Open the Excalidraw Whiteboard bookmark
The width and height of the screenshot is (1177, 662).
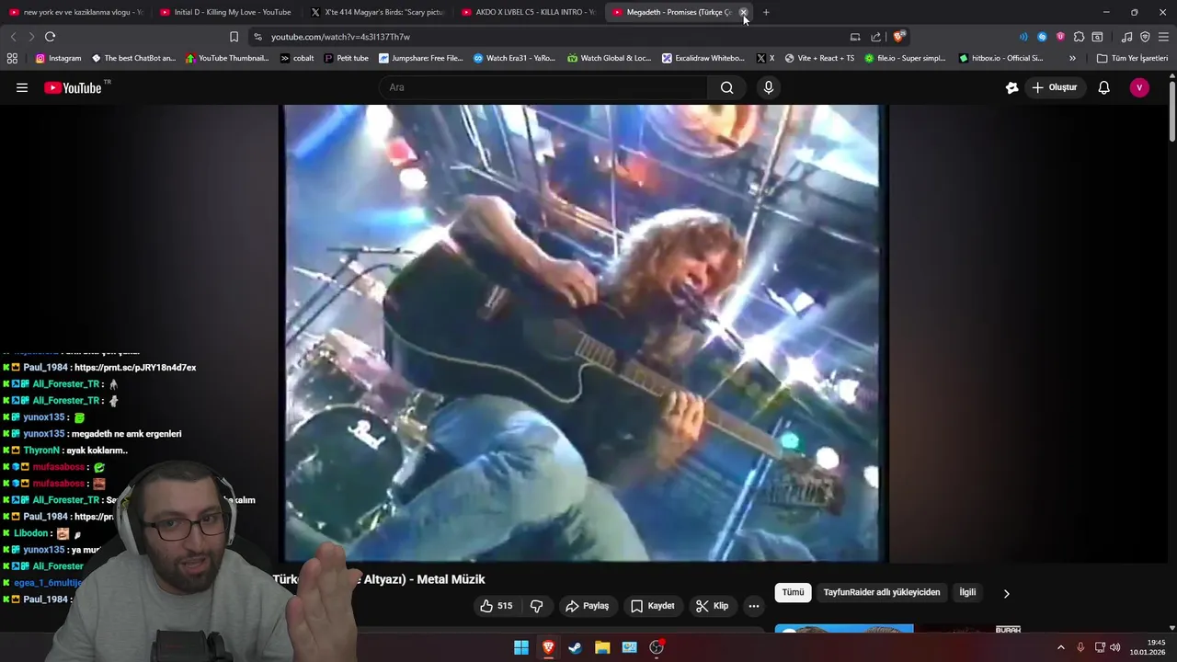[x=703, y=58]
